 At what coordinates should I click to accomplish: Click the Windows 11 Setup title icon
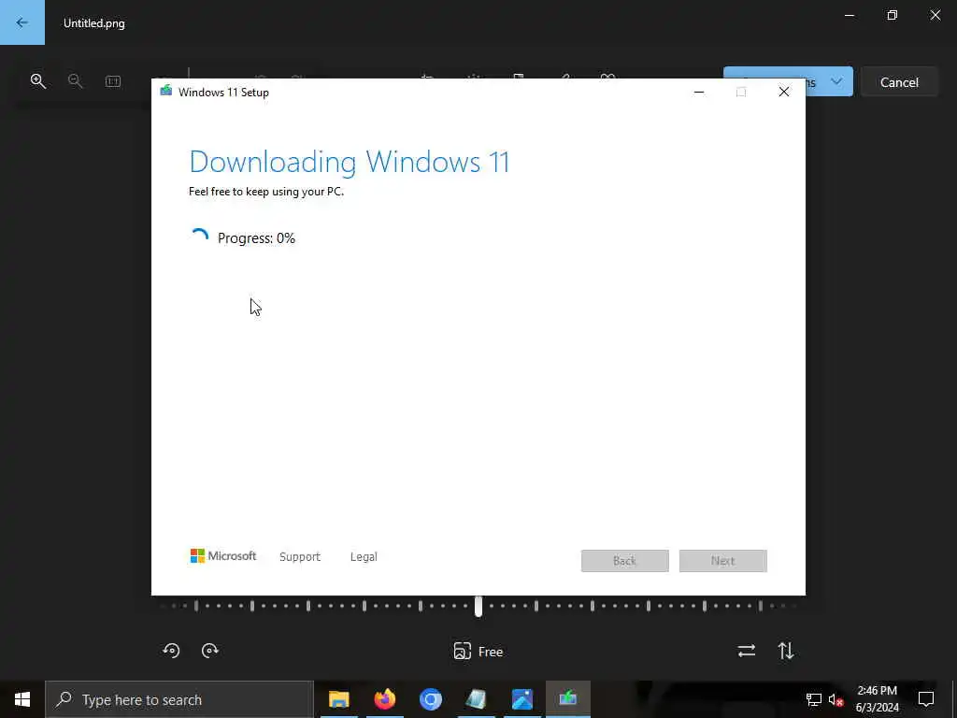[x=166, y=92]
